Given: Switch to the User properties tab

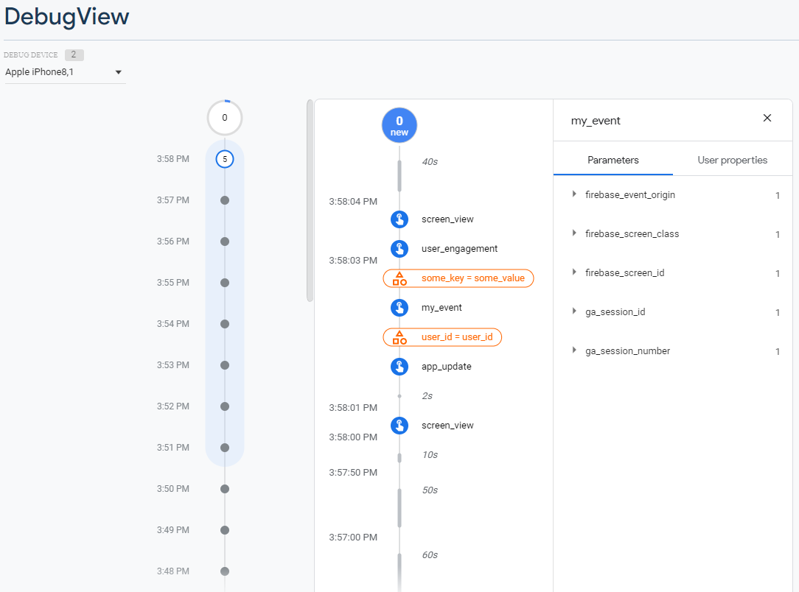Looking at the screenshot, I should tap(732, 160).
